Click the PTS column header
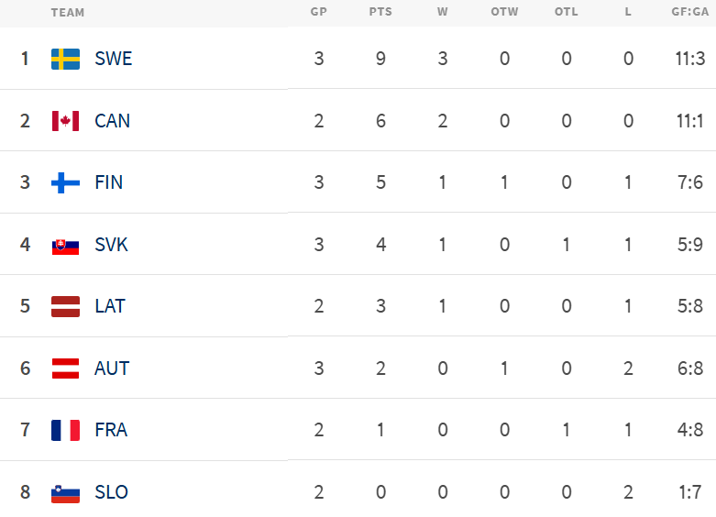The image size is (716, 517). (x=380, y=13)
